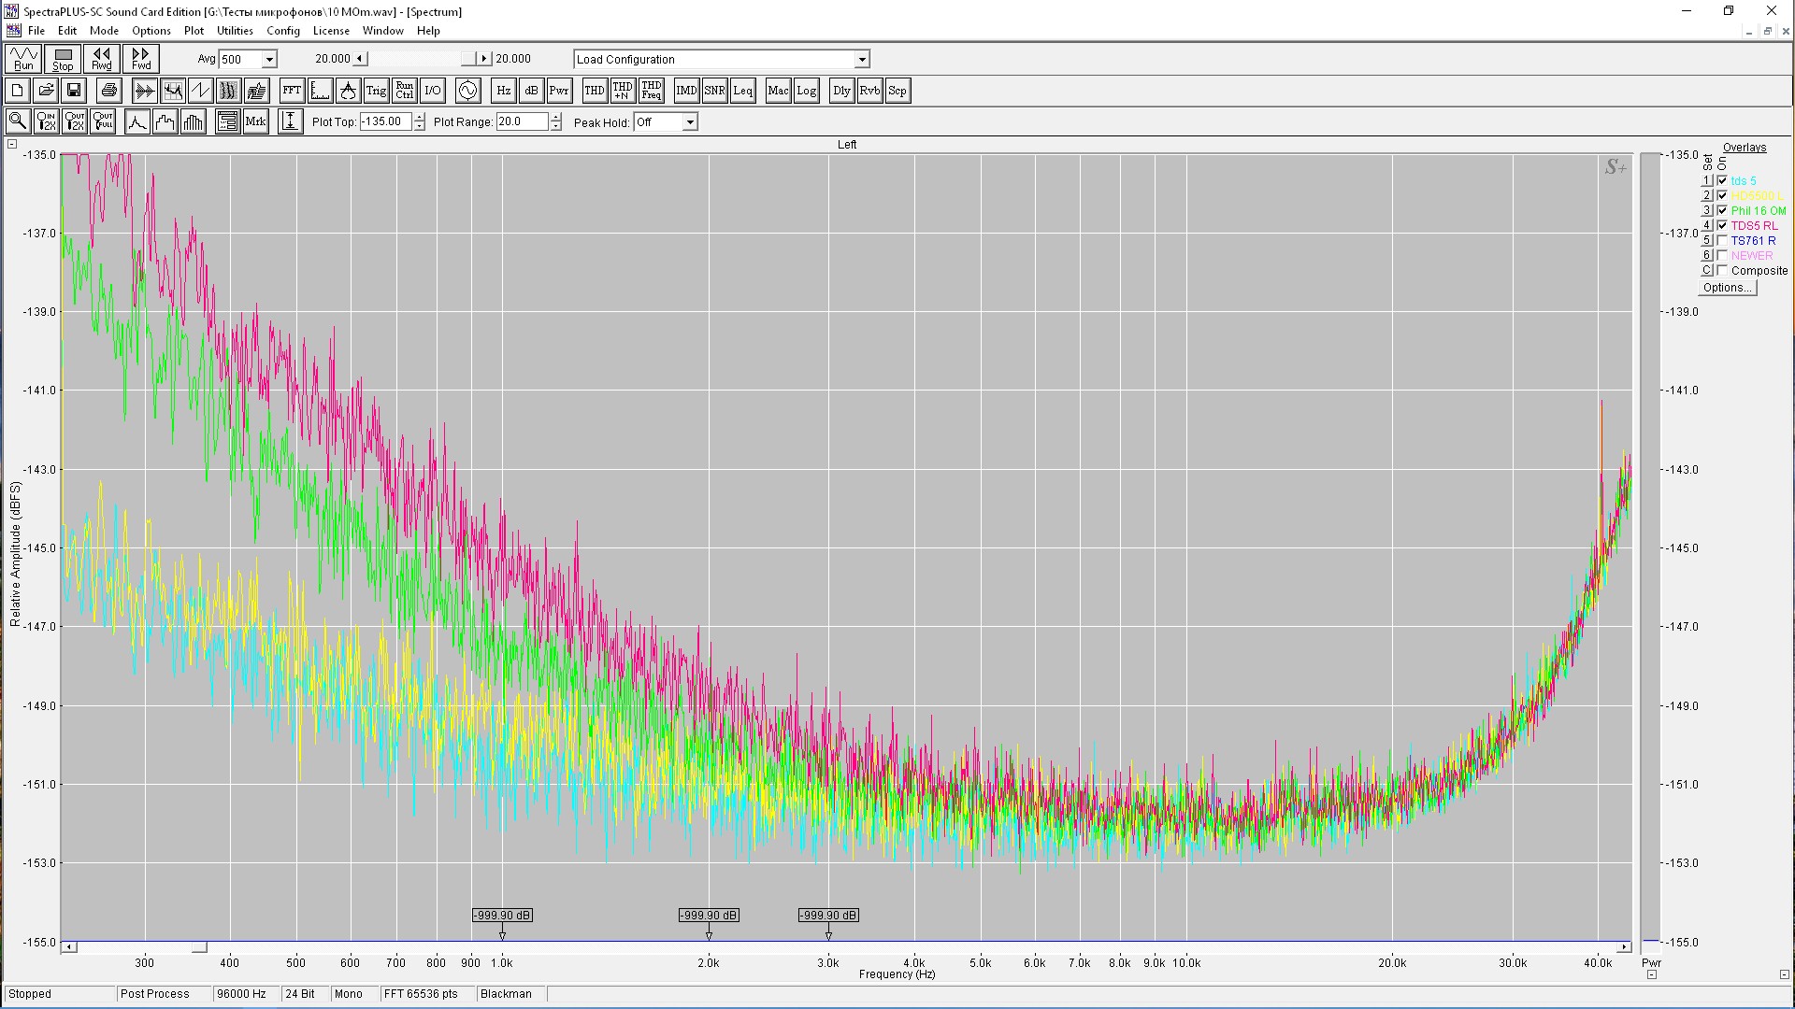Click the Mrk markers button

(x=255, y=121)
